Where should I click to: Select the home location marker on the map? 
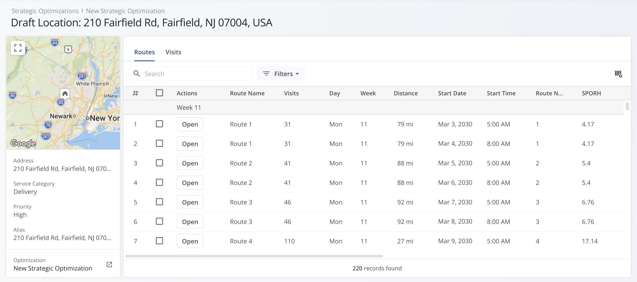(65, 93)
